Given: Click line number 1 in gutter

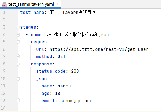Looking at the screenshot, I should 4,12.
